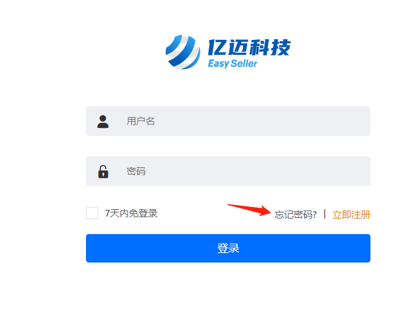Click the red arrow annotation

tap(249, 210)
